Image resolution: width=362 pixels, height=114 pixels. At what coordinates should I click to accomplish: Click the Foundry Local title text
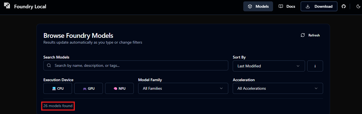coord(30,6)
